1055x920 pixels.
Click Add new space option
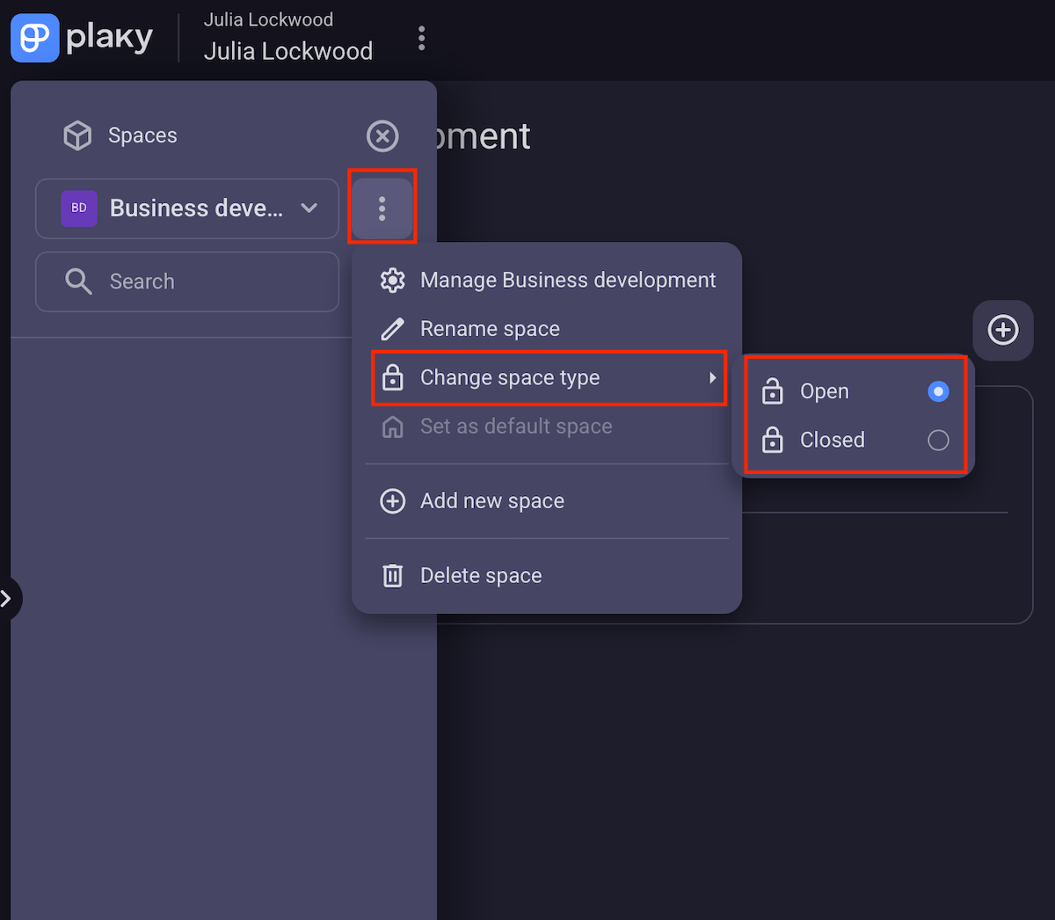tap(492, 500)
